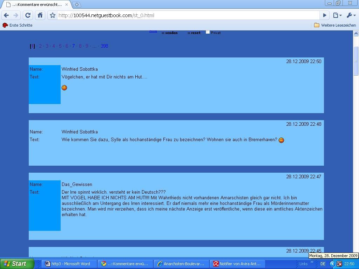Switch to Kommentare erwünscht Chrome taskbar button
This screenshot has width=359, height=269.
(x=125, y=264)
